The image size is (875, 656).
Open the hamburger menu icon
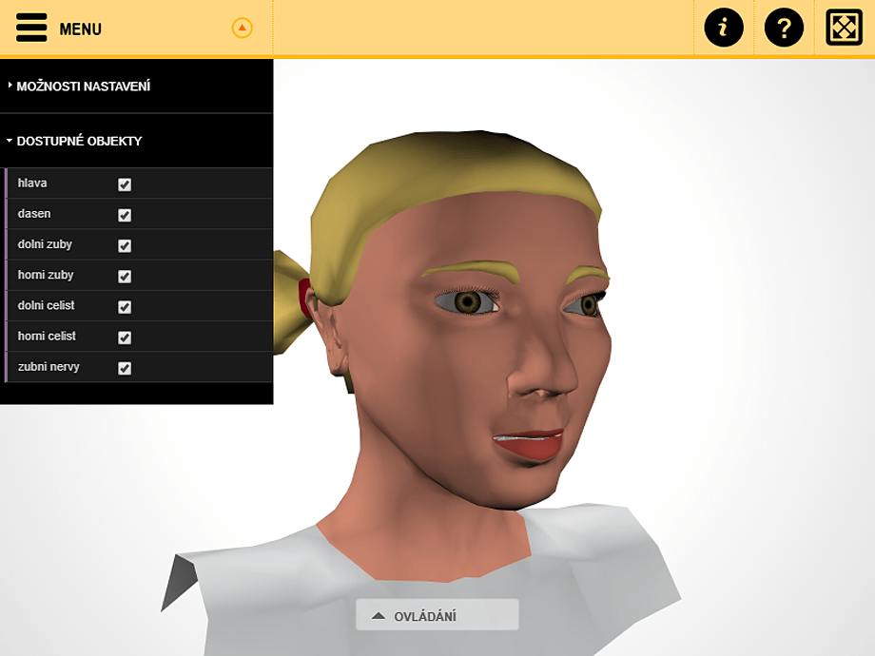pos(30,28)
